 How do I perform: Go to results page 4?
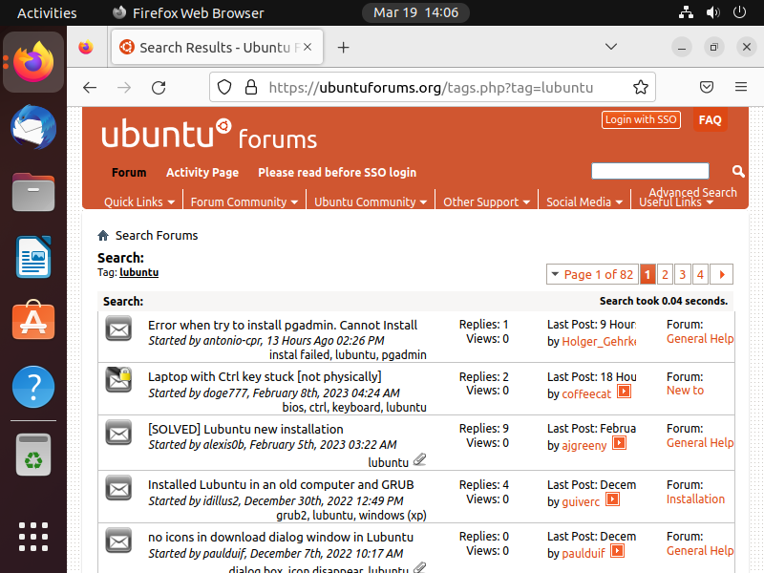[700, 275]
